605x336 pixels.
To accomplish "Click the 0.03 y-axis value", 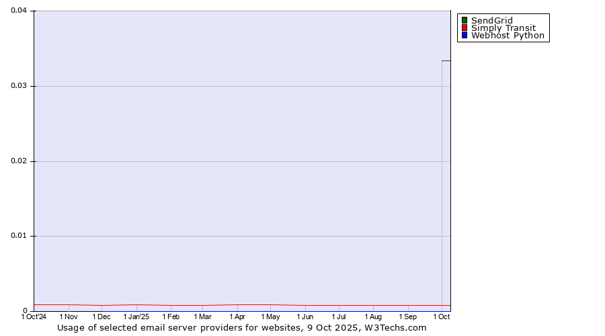I will point(18,86).
